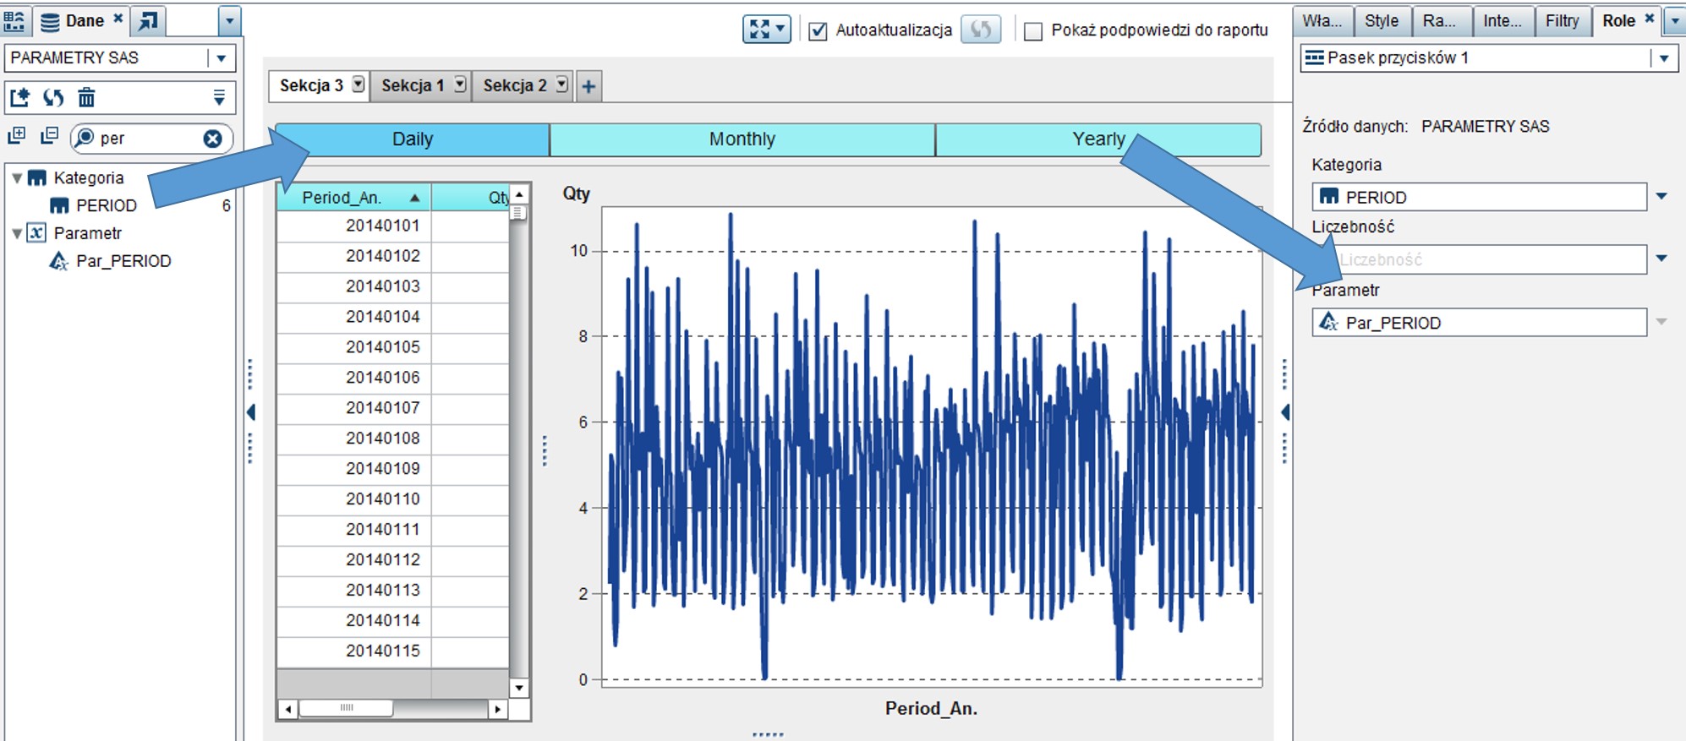Open the Pasek przycisków 1 object dropdown
1686x741 pixels.
click(1663, 58)
